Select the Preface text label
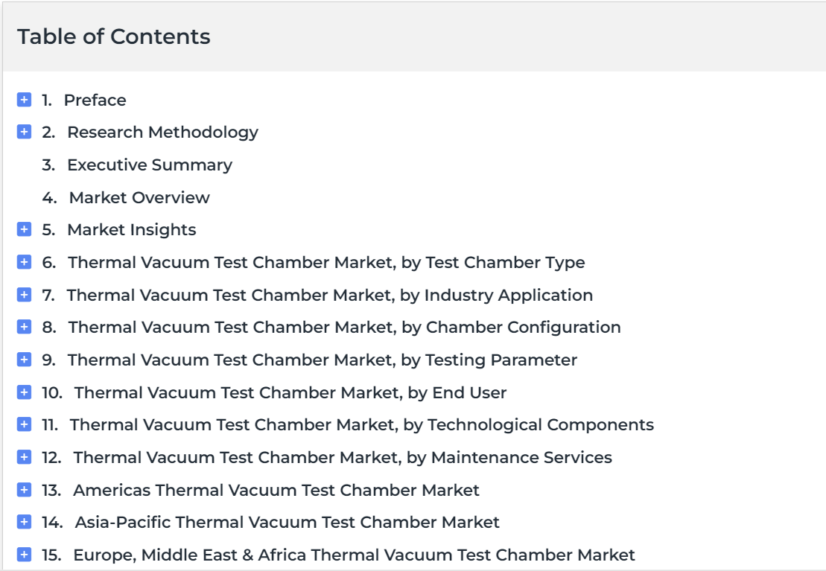 (x=95, y=100)
